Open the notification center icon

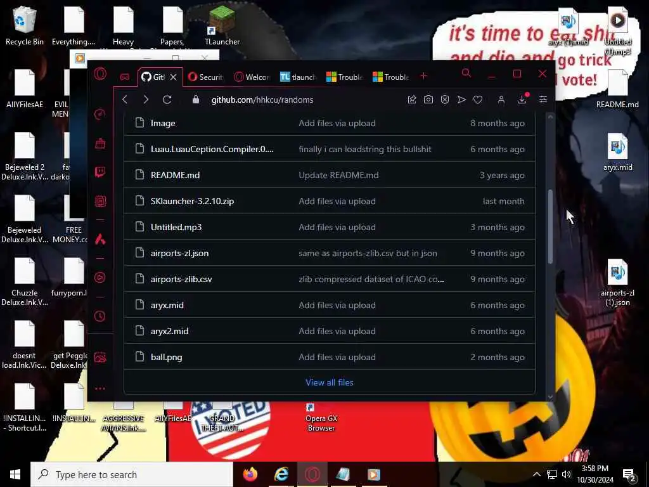coord(629,474)
